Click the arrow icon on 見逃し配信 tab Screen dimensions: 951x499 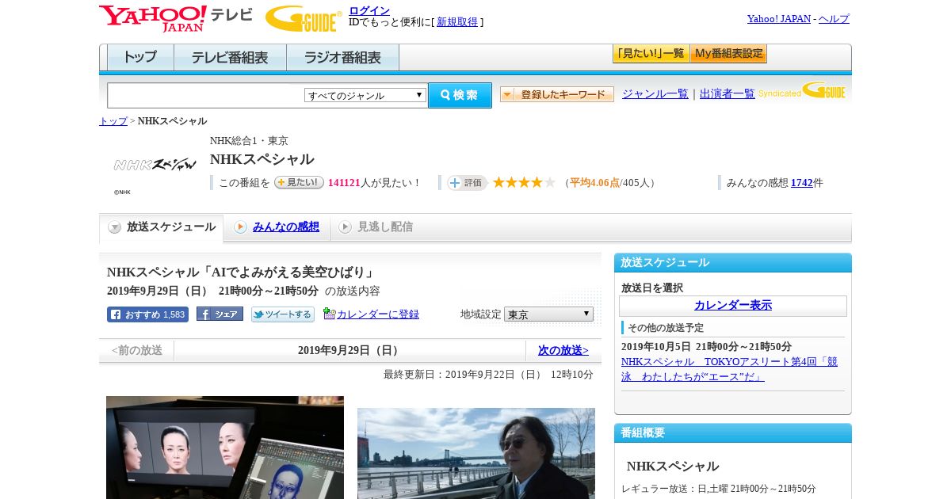[345, 227]
